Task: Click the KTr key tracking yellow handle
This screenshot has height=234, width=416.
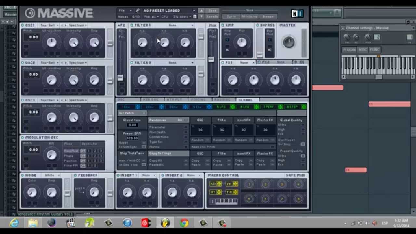Action: 219,184
